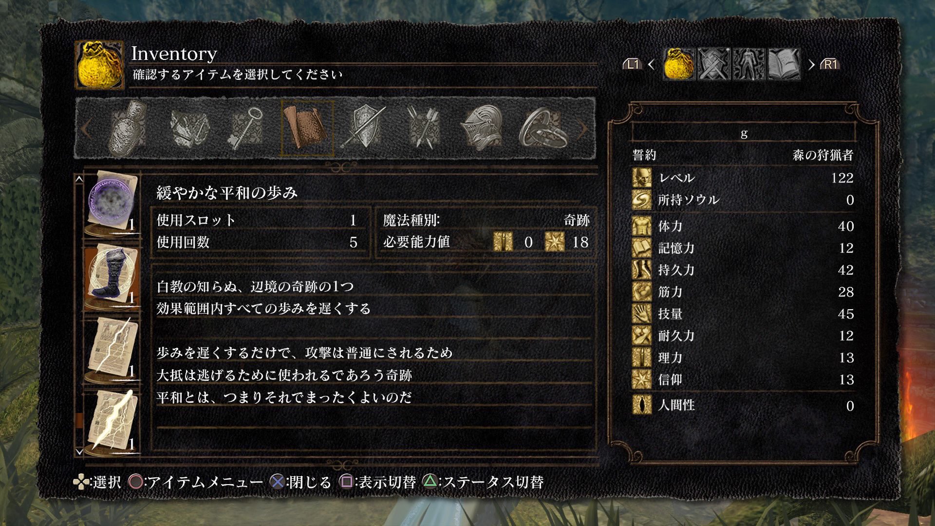Select the helmet armor category icon
The width and height of the screenshot is (935, 526).
(482, 128)
